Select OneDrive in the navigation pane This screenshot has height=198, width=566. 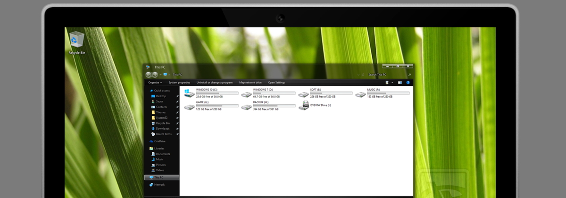tap(158, 141)
